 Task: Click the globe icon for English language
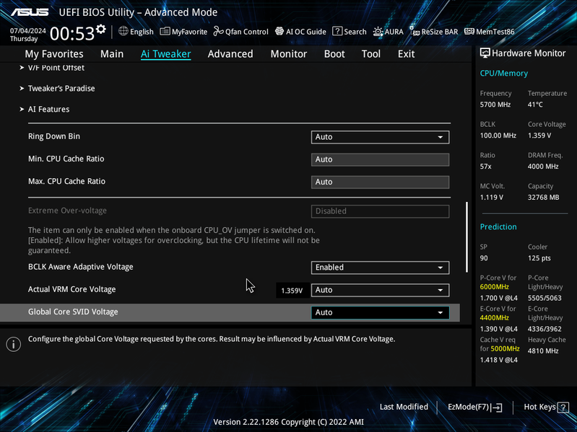coord(123,31)
